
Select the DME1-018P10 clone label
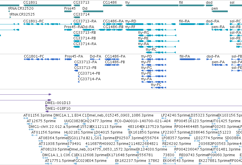pyautogui.click(x=58, y=109)
